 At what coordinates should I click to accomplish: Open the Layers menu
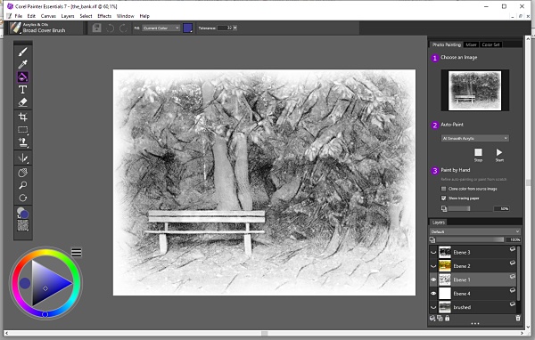tap(68, 16)
